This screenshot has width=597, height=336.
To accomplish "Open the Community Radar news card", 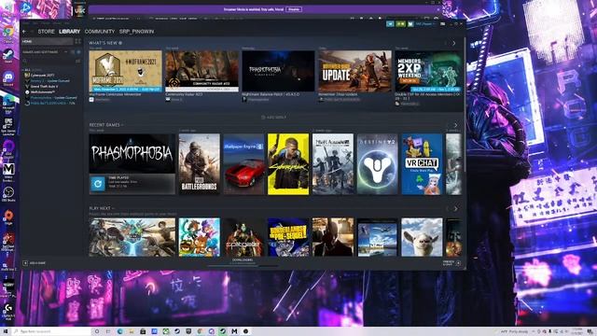I will 201,71.
